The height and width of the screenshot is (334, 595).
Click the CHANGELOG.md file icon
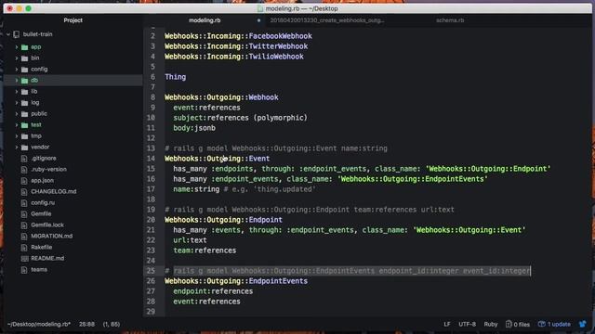point(24,192)
